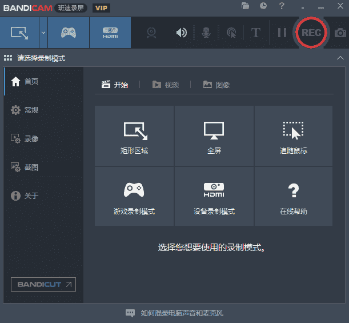The height and width of the screenshot is (323, 349).
Task: Switch to the 图像 tab
Action: click(x=216, y=85)
